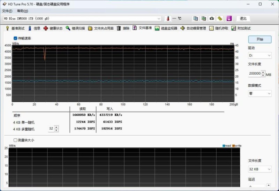Switch to 自动噪音管理 tab

193,28
